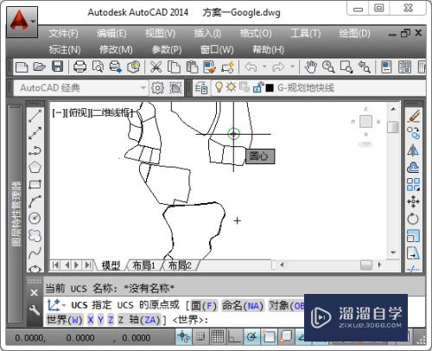This screenshot has height=351, width=432.
Task: Toggle Ortho Mode in the status bar
Action: [234, 336]
